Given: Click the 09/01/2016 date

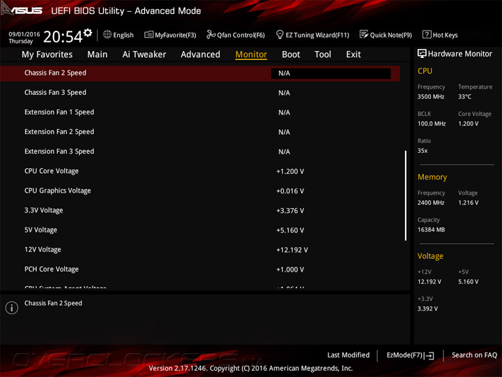Looking at the screenshot, I should pyautogui.click(x=24, y=34).
